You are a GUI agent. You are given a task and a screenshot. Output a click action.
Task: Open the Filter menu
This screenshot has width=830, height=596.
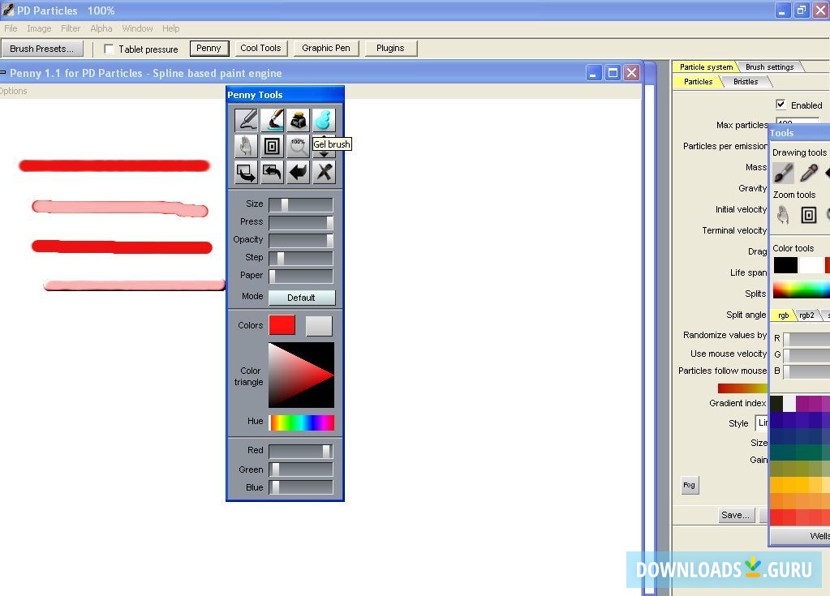71,28
